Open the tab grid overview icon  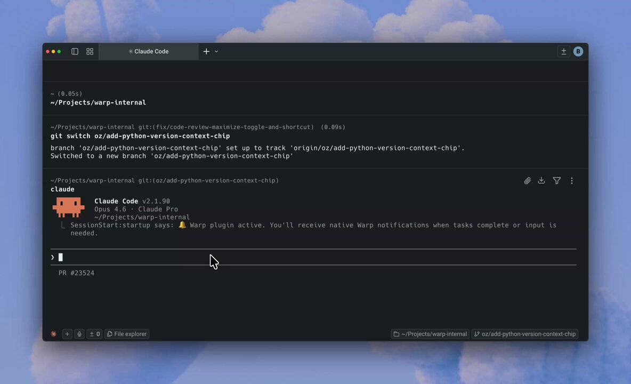[90, 52]
